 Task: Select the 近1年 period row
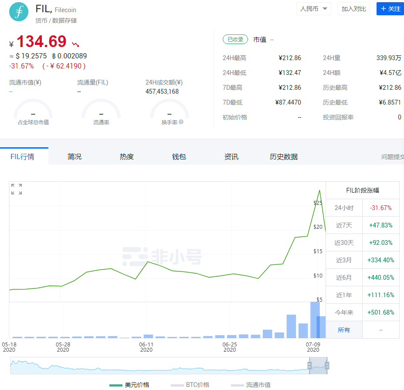pyautogui.click(x=363, y=295)
